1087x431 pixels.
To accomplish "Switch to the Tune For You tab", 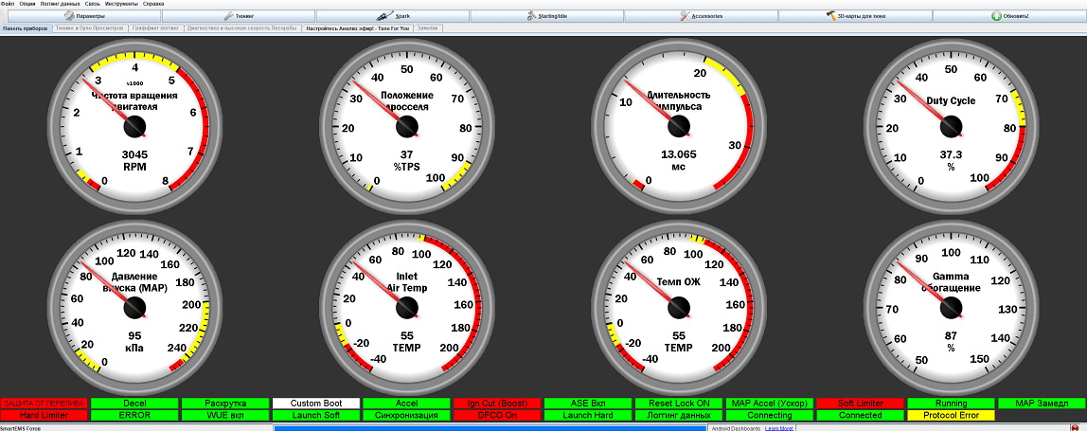I will [358, 28].
